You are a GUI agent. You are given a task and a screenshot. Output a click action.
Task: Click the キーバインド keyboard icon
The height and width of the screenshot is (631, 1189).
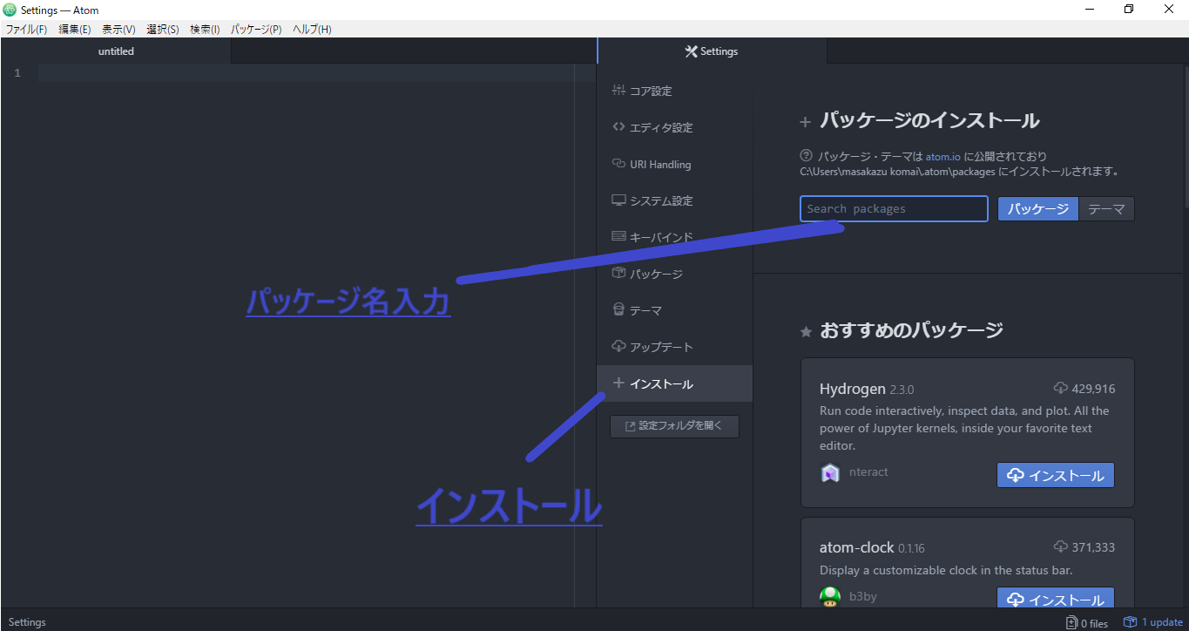[618, 236]
